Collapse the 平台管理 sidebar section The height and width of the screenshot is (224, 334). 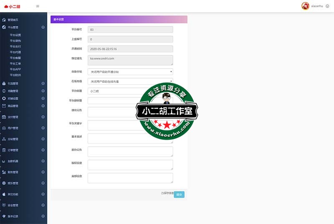coord(43,27)
